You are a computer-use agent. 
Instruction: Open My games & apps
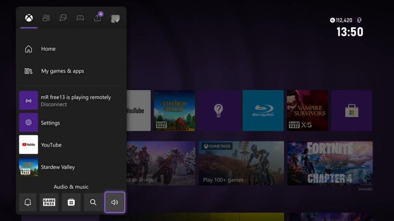coord(71,71)
